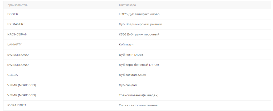Click the LAMARTY manufacturer cell
Image resolution: width=273 pixels, height=111 pixels.
point(15,45)
